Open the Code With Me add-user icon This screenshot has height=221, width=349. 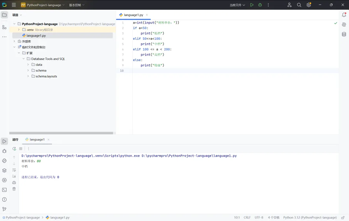[x=289, y=5]
